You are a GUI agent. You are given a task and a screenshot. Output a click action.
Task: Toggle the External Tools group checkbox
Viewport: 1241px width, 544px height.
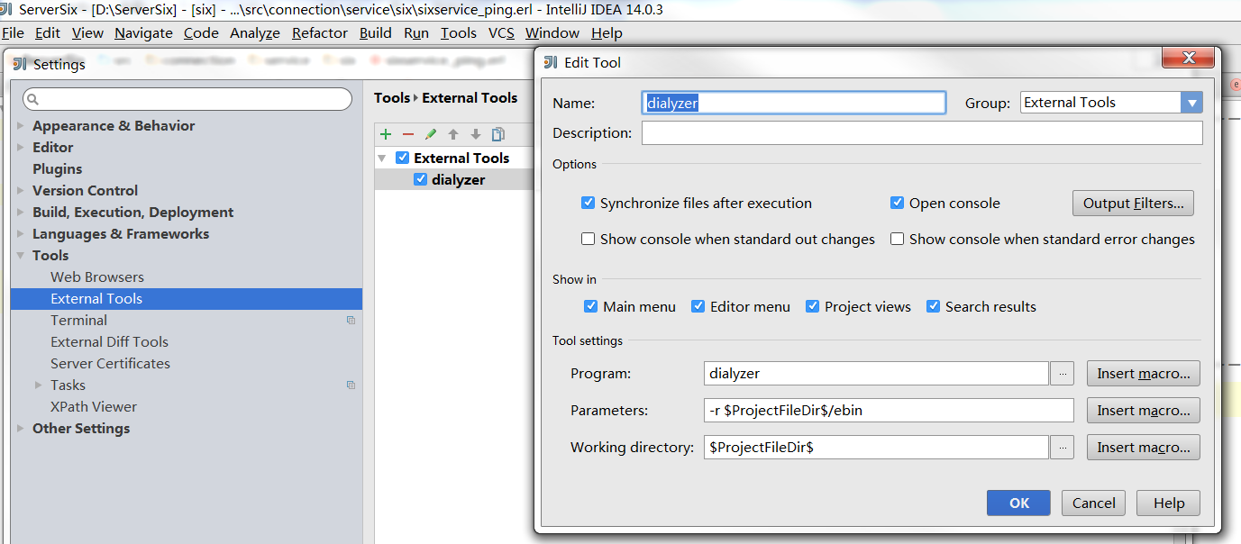[x=403, y=158]
